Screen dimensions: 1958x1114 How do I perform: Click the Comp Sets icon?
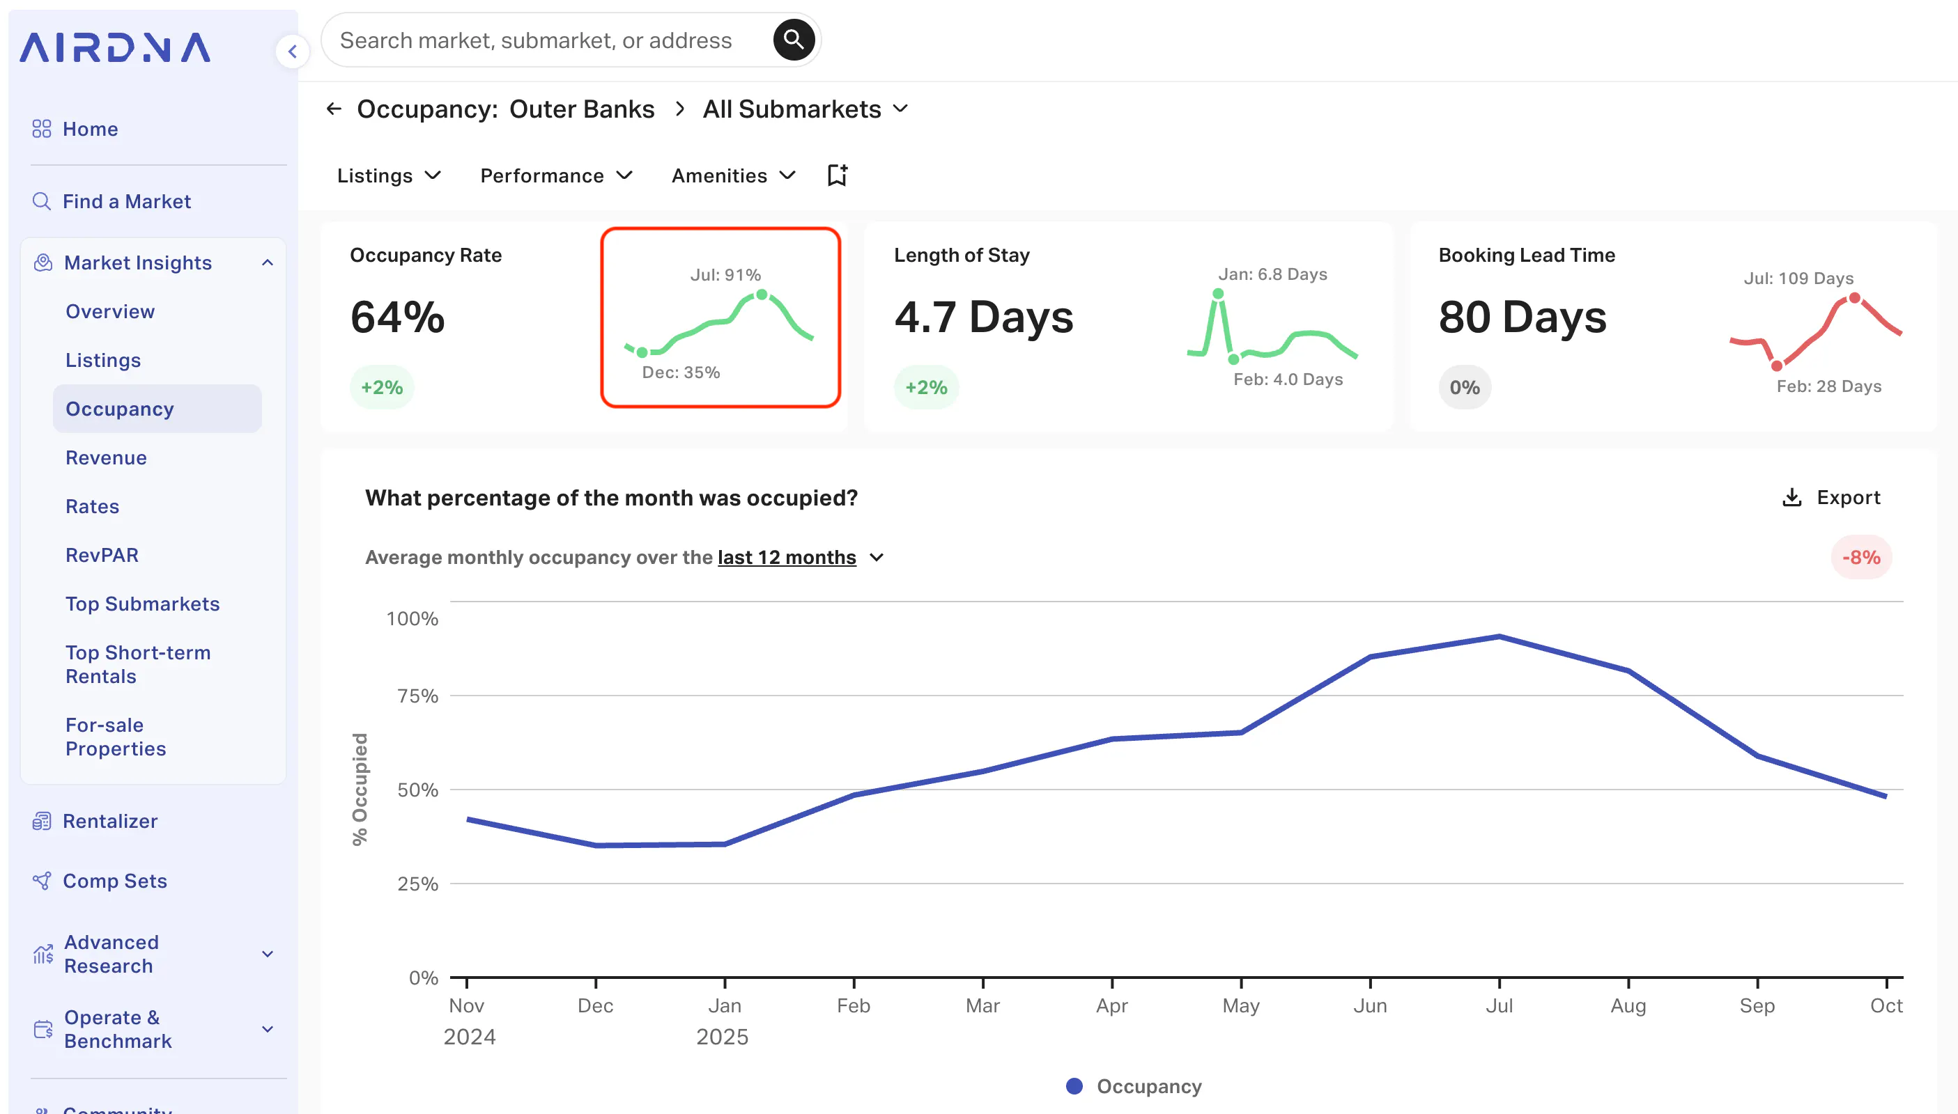pyautogui.click(x=41, y=881)
